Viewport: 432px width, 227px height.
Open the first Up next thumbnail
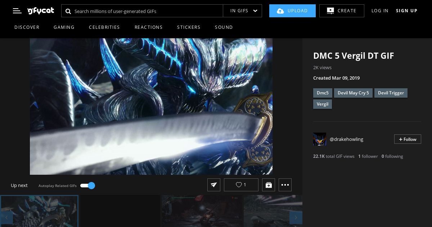pos(39,211)
